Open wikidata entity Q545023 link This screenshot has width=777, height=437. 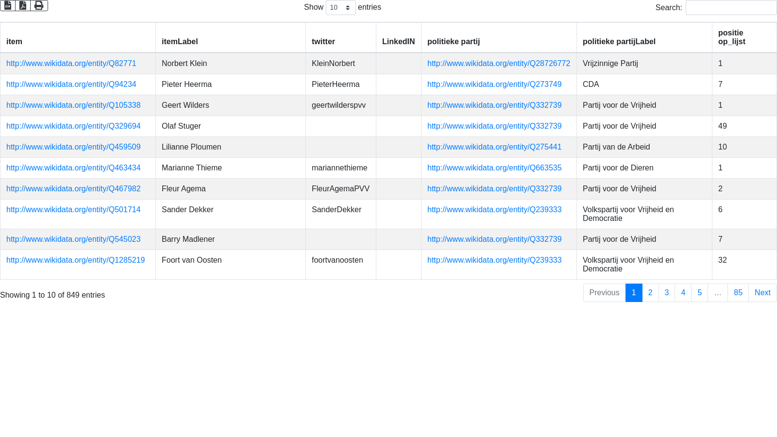(x=73, y=239)
